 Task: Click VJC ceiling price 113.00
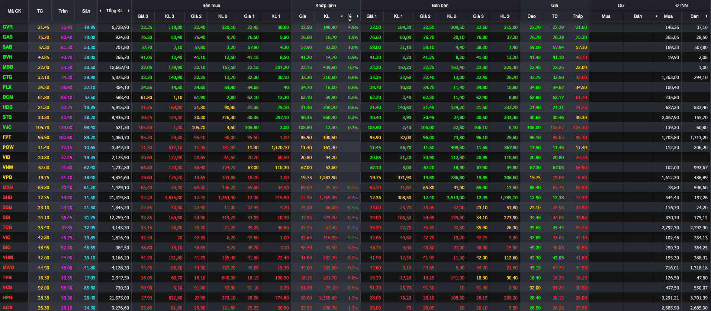(65, 128)
